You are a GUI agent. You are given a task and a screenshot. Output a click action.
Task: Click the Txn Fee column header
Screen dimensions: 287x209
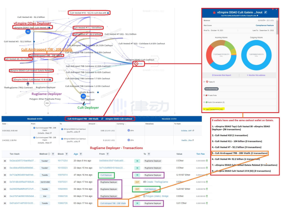coord(201,154)
